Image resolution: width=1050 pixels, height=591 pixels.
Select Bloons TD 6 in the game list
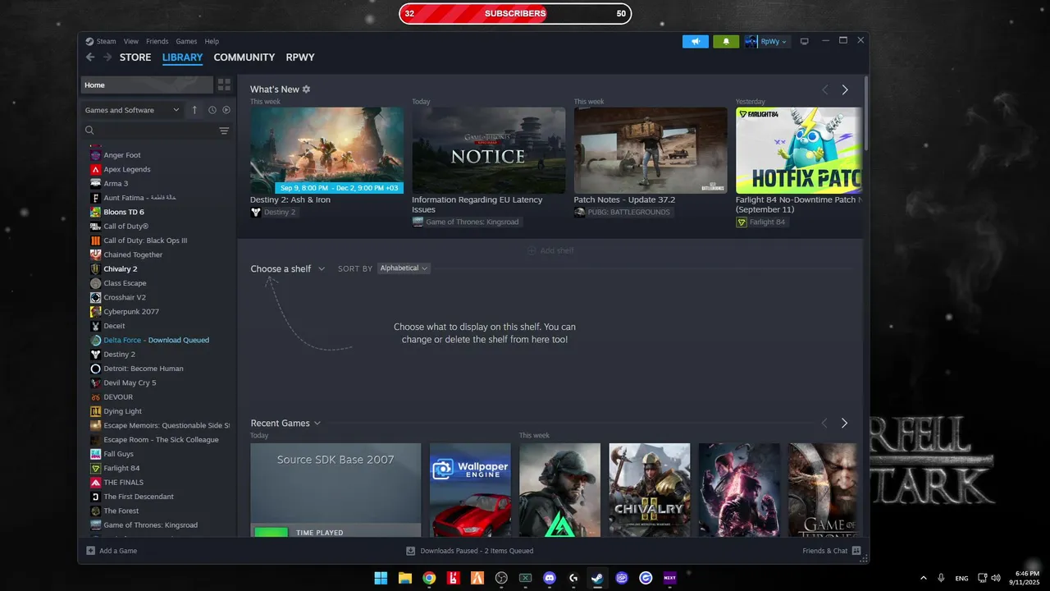point(124,212)
